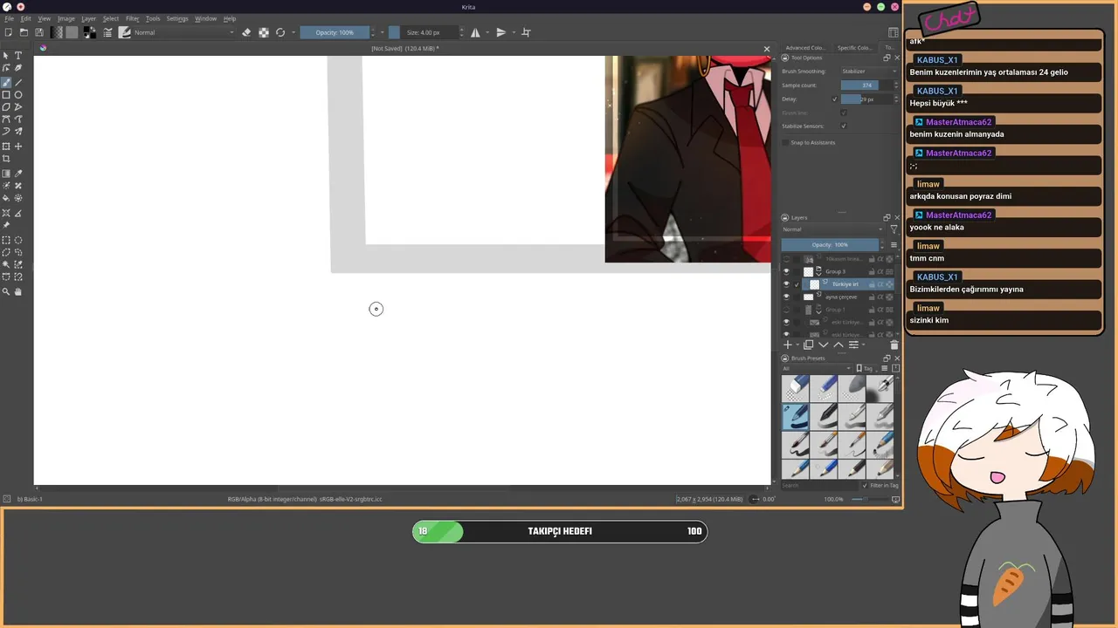This screenshot has height=628, width=1118.
Task: Enable Snap to Assistants checkbox
Action: (x=785, y=142)
